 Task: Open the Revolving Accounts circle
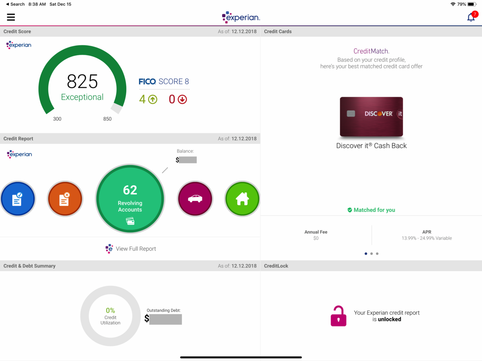(x=130, y=199)
